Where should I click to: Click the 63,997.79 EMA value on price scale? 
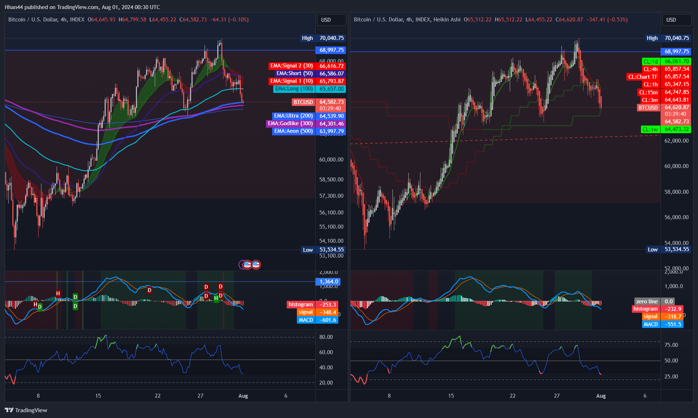[x=331, y=131]
